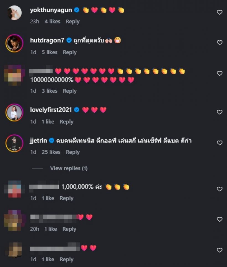Like jjetrin's comment with heart icon

coord(220,143)
